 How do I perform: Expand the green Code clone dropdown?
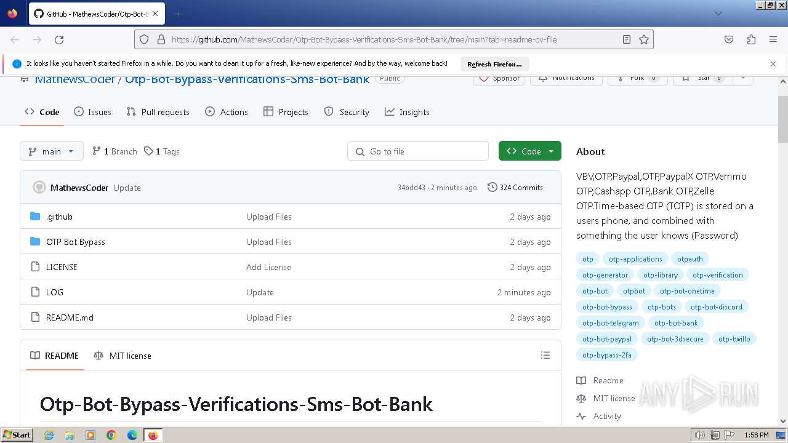pyautogui.click(x=530, y=151)
